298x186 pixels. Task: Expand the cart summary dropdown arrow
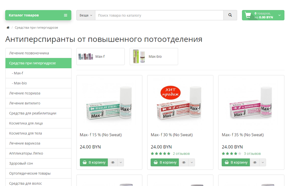coord(279,15)
